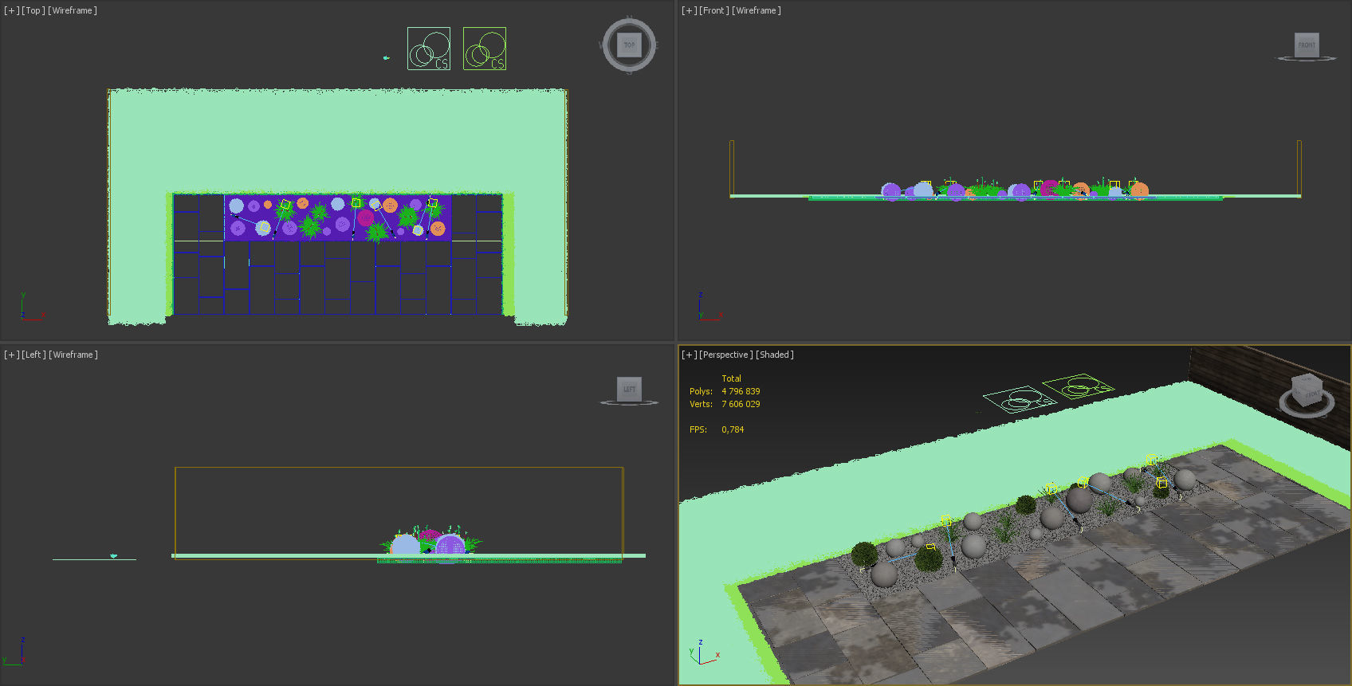Click the Total statistics header
The height and width of the screenshot is (686, 1352).
pos(731,378)
